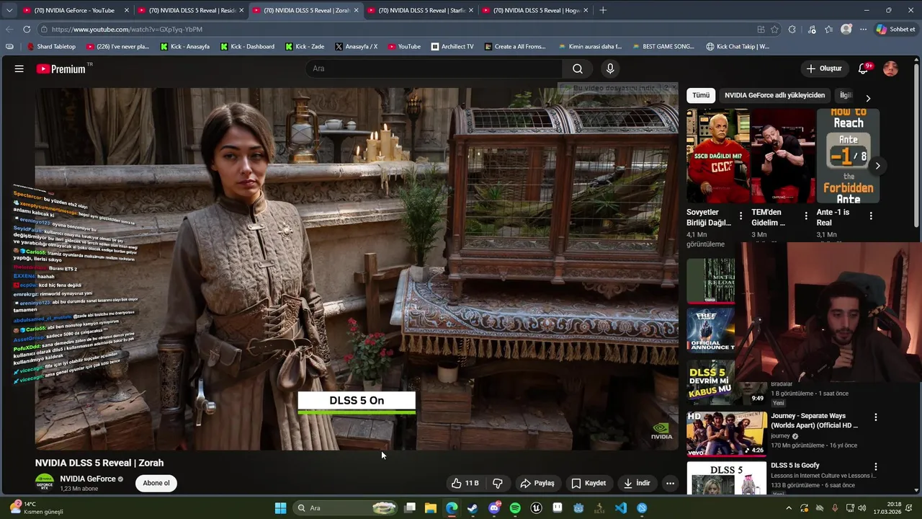Image resolution: width=922 pixels, height=519 pixels.
Task: Open browser extensions puzzle icon
Action: (792, 30)
